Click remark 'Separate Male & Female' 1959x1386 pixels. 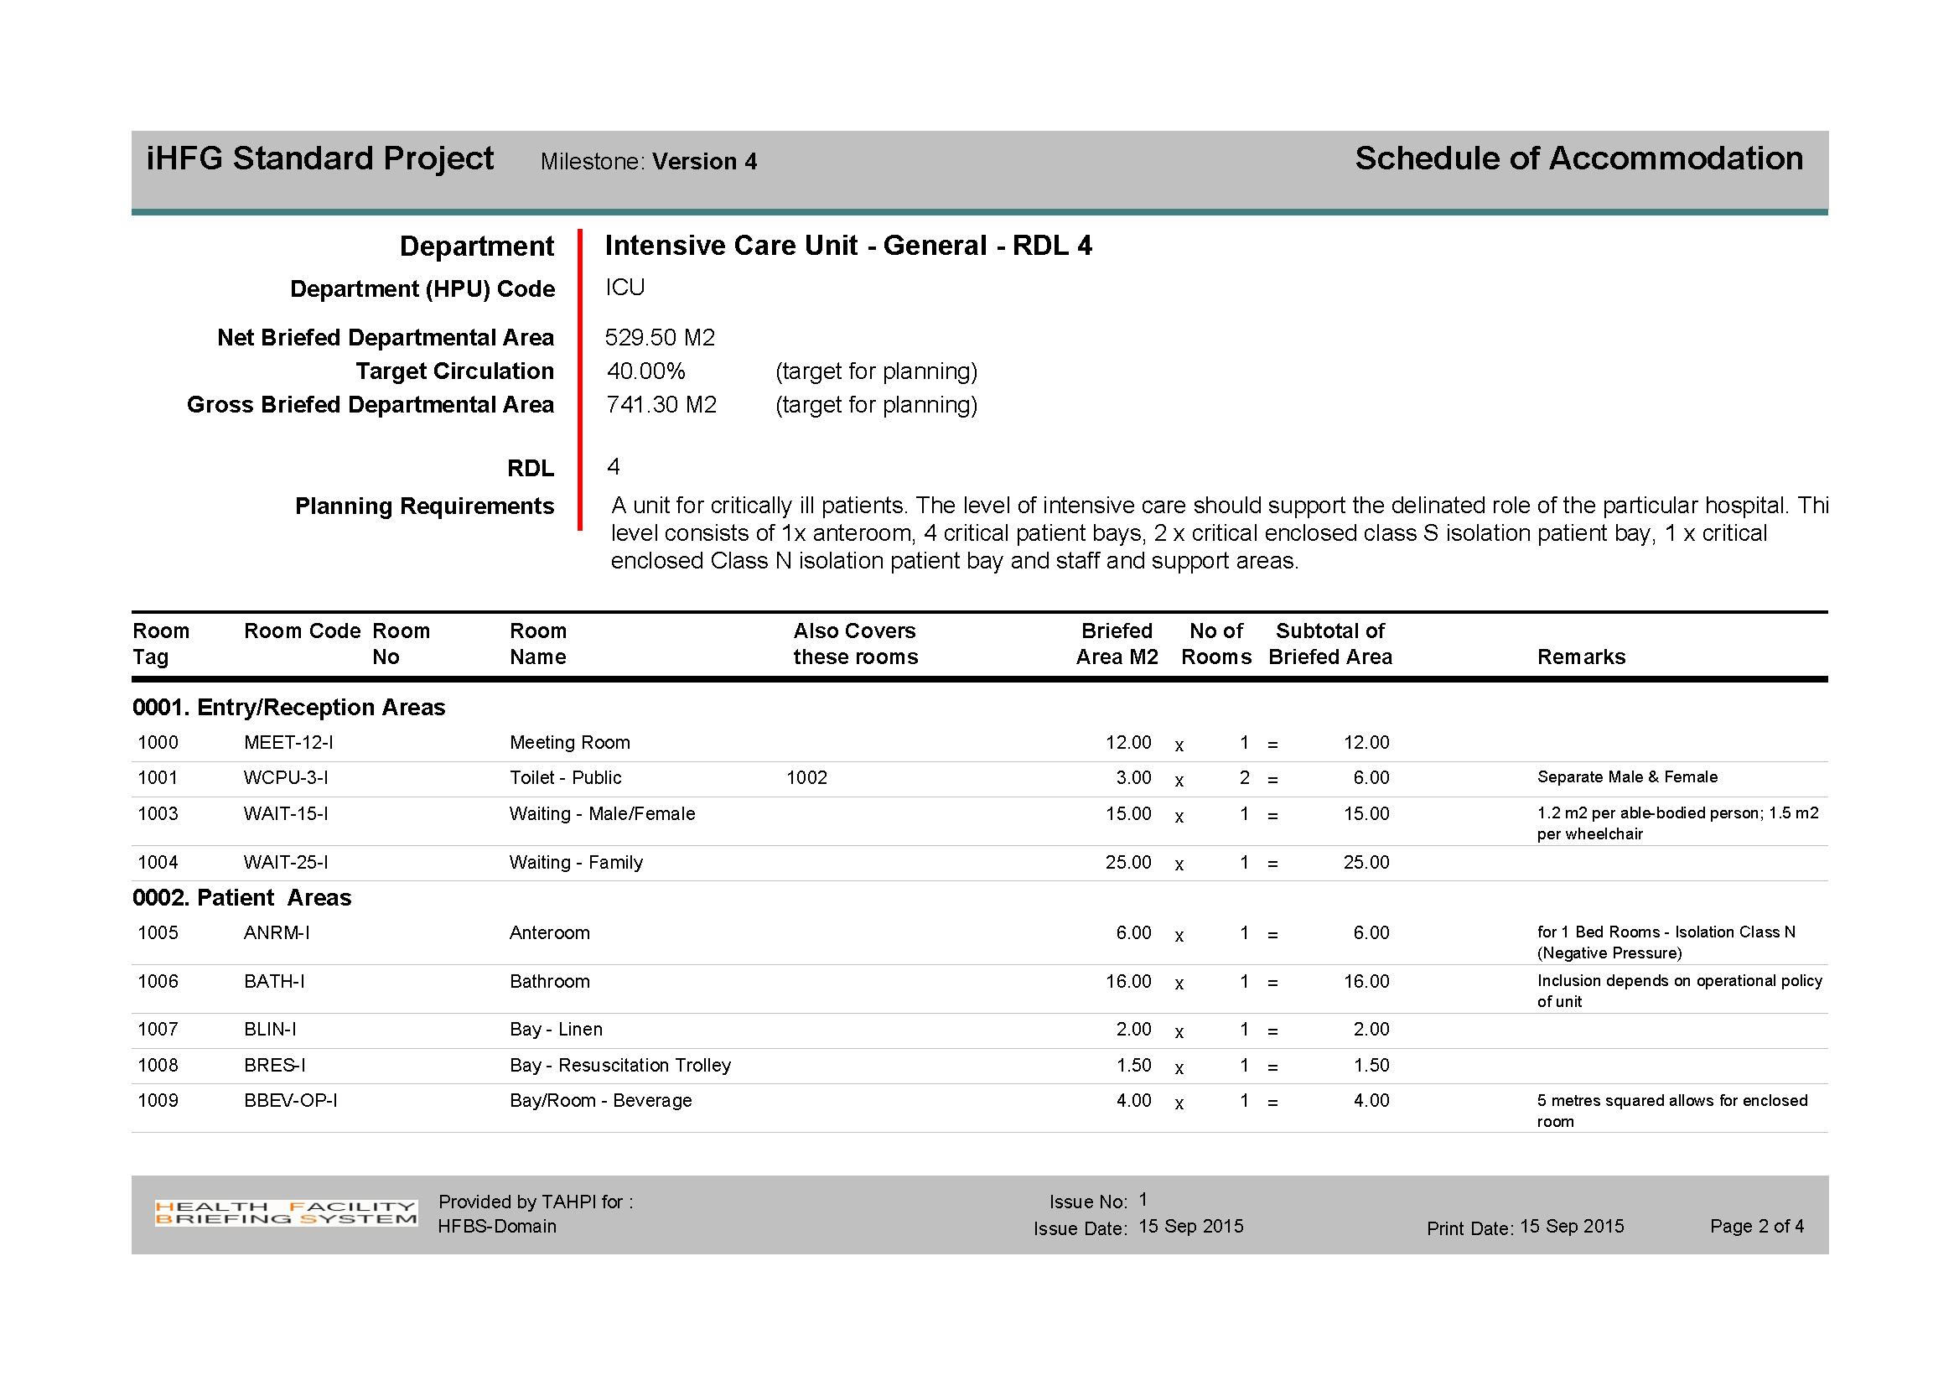tap(1627, 776)
